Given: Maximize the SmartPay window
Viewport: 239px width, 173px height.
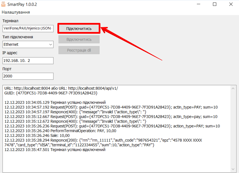Looking at the screenshot, I should click(x=215, y=4).
